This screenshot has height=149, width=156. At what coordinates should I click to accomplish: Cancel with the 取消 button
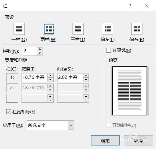[138, 140]
